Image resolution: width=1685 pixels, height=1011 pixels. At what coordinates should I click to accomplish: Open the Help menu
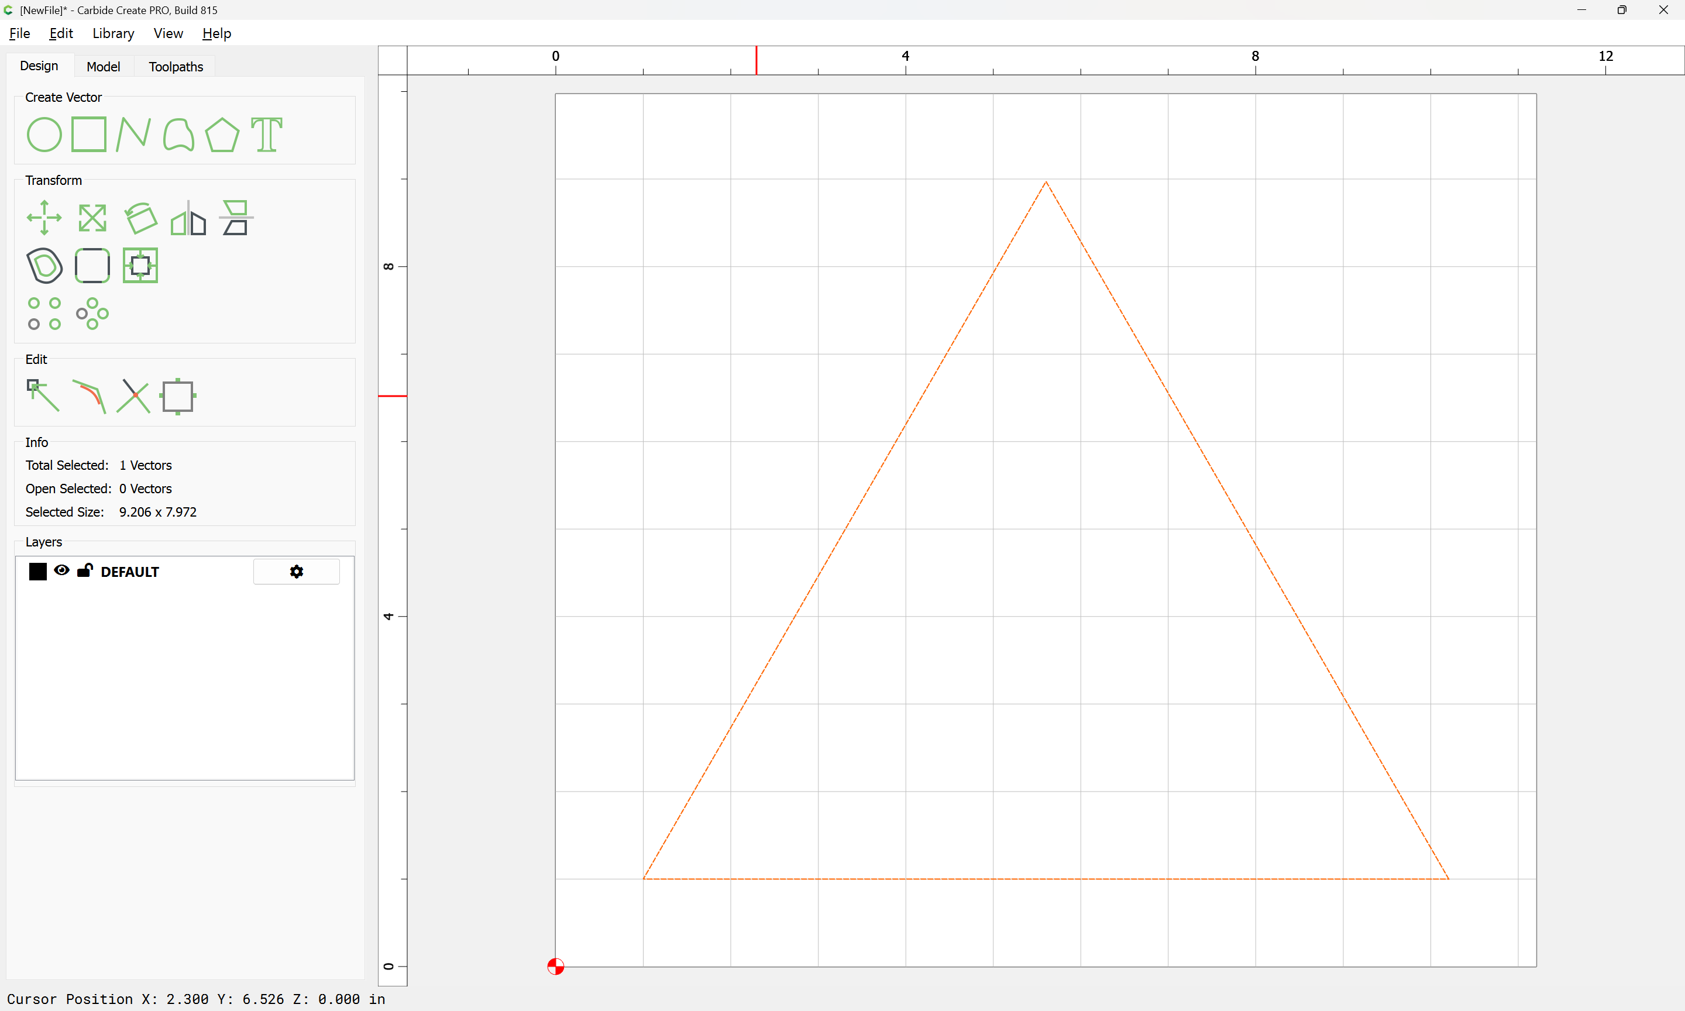tap(216, 33)
